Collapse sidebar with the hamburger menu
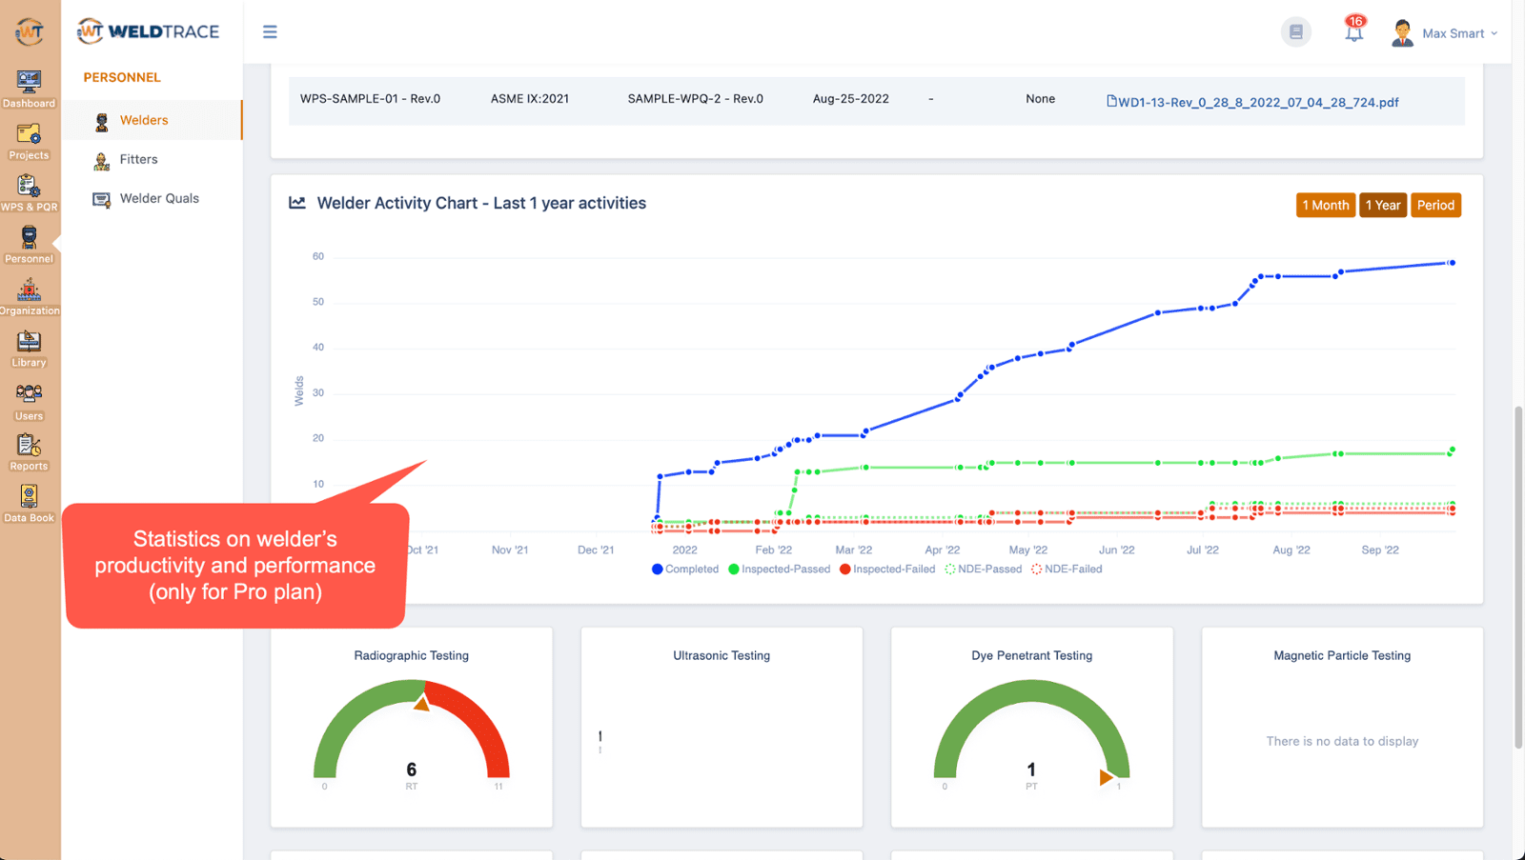 (x=270, y=31)
